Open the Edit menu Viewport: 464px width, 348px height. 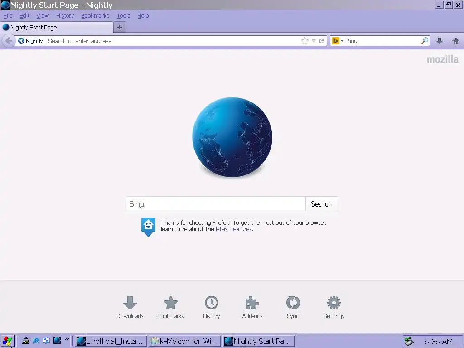click(x=24, y=16)
